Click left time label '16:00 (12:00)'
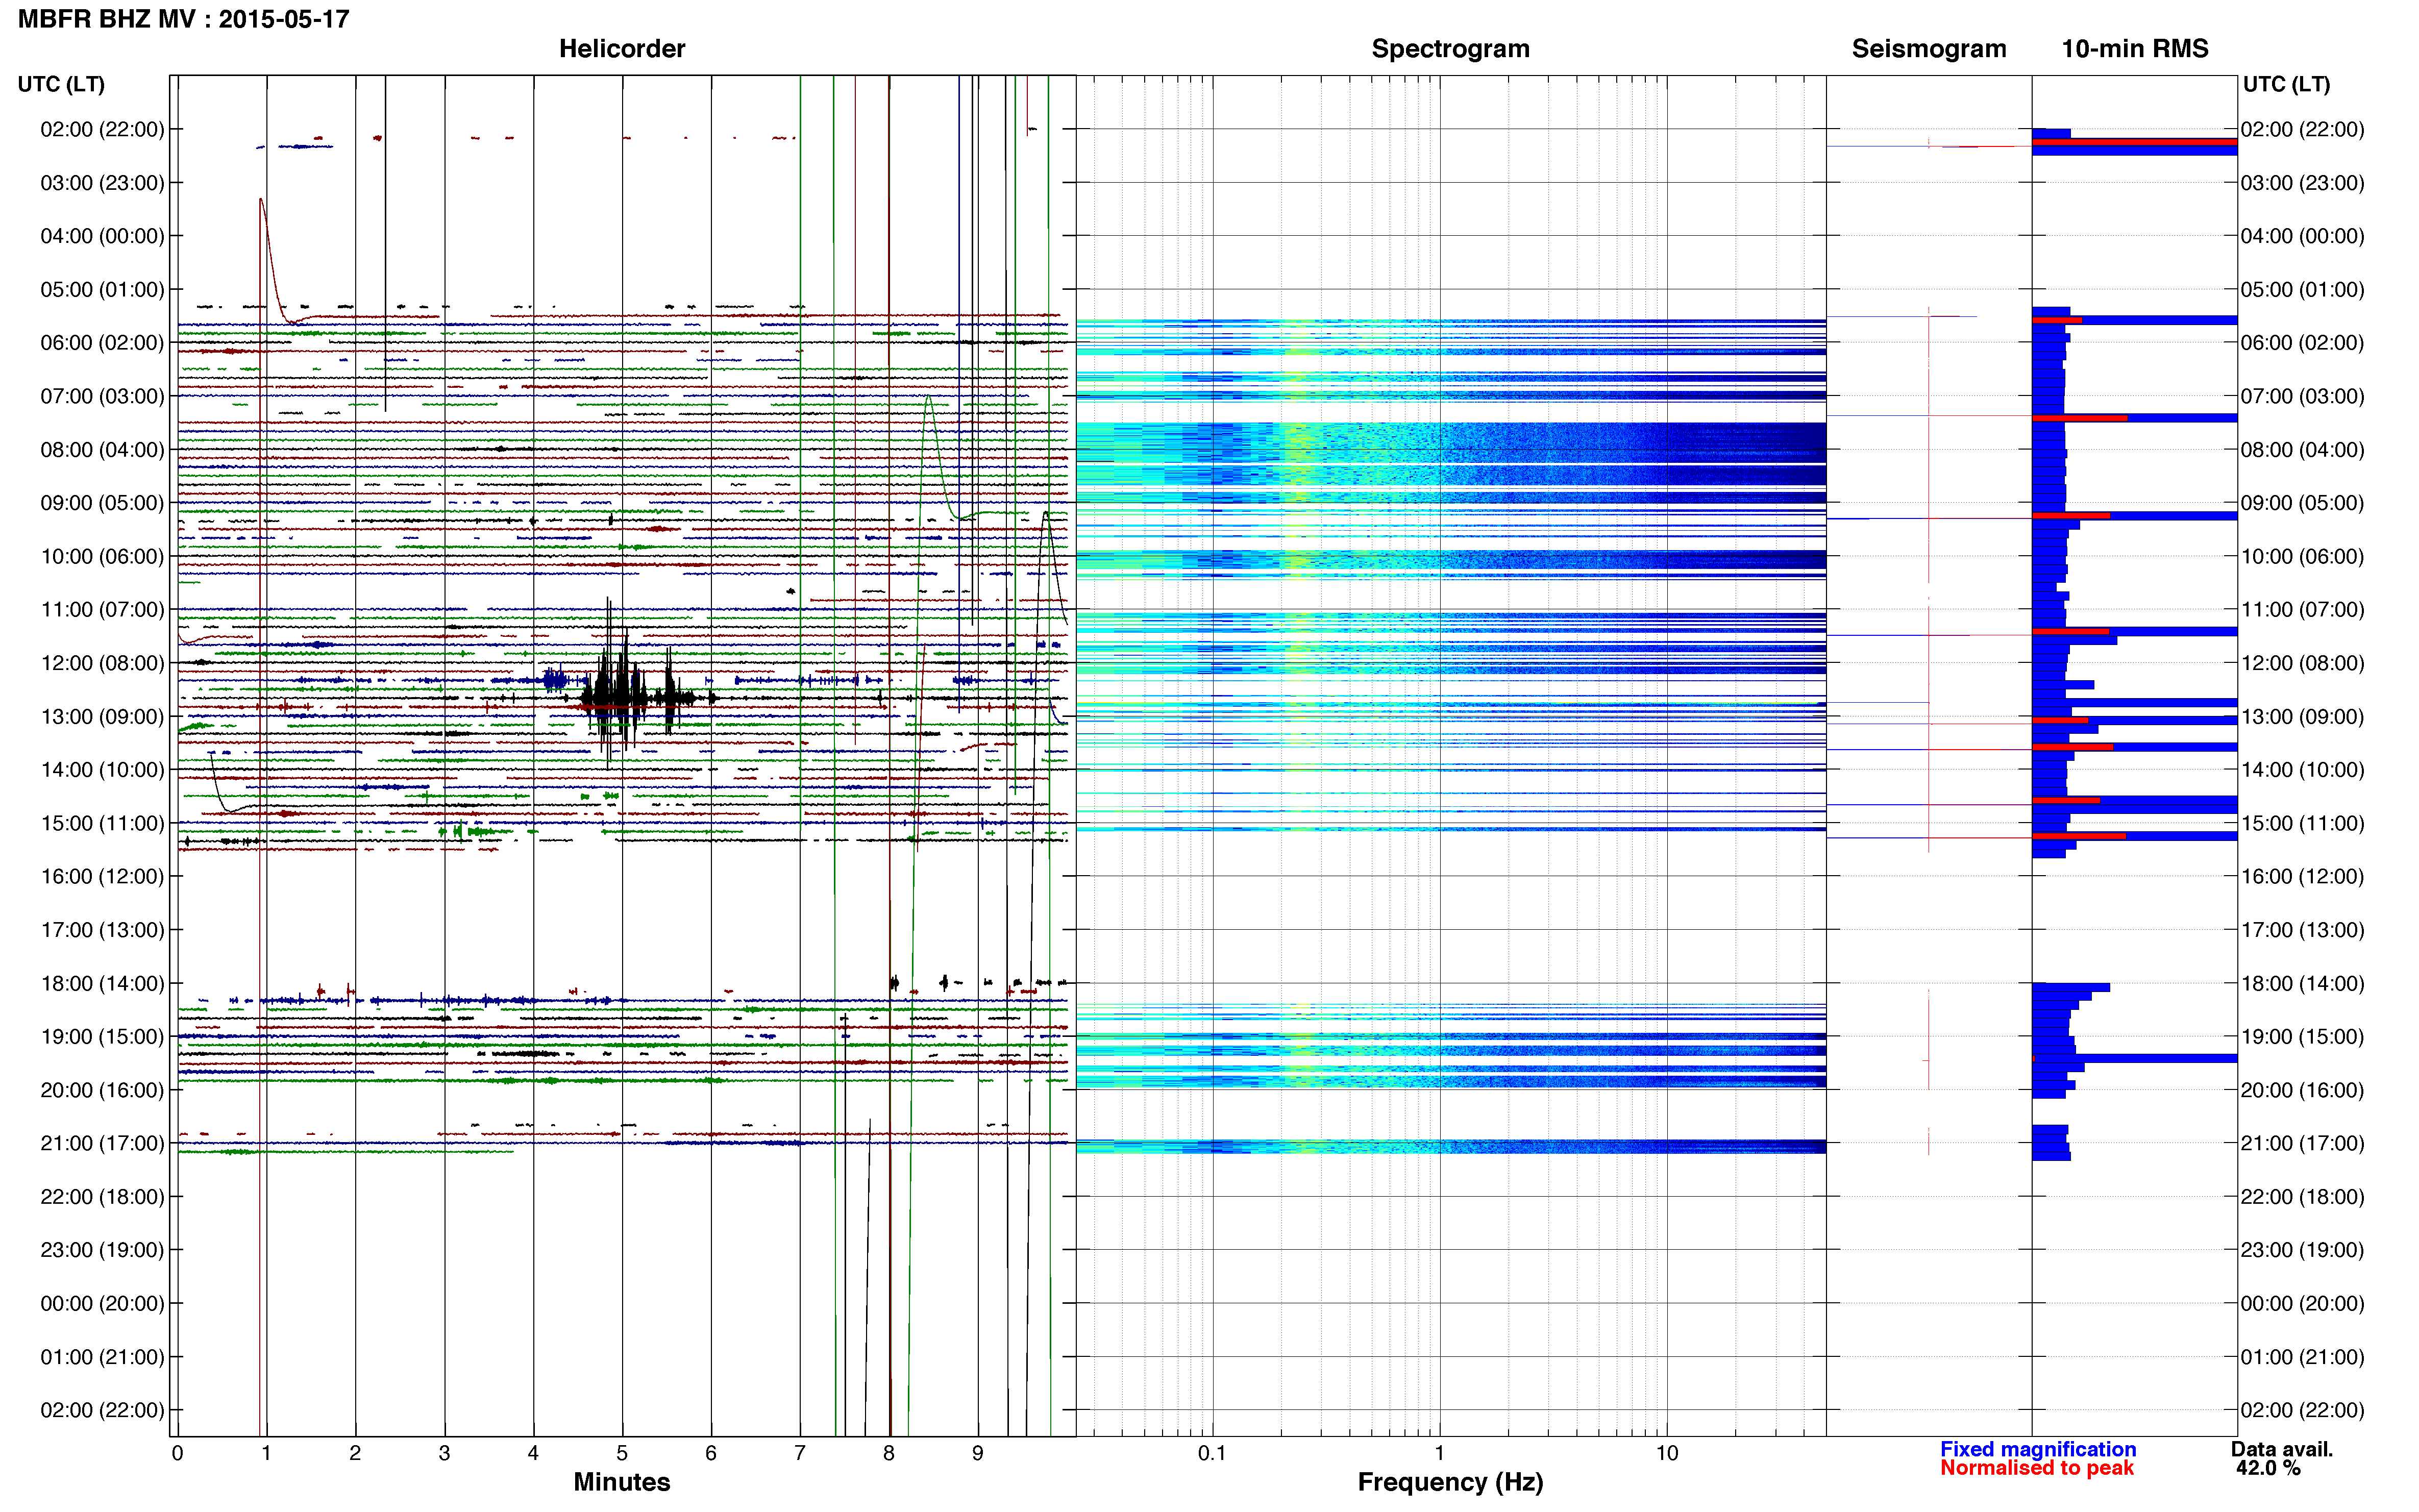 pyautogui.click(x=102, y=876)
